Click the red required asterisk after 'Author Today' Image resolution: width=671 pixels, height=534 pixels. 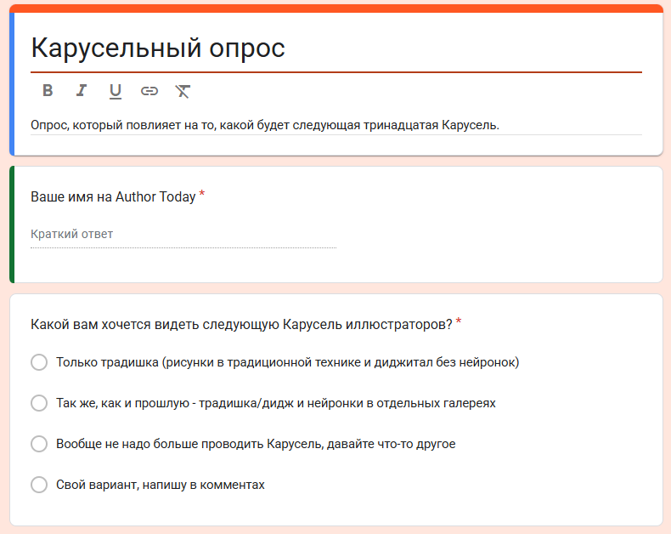click(202, 196)
